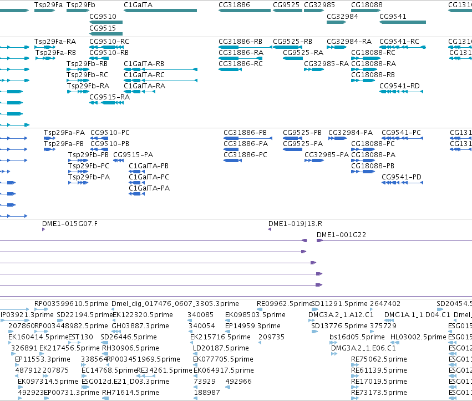
Task: Select transcript CG18088-RB
Action: pos(363,81)
